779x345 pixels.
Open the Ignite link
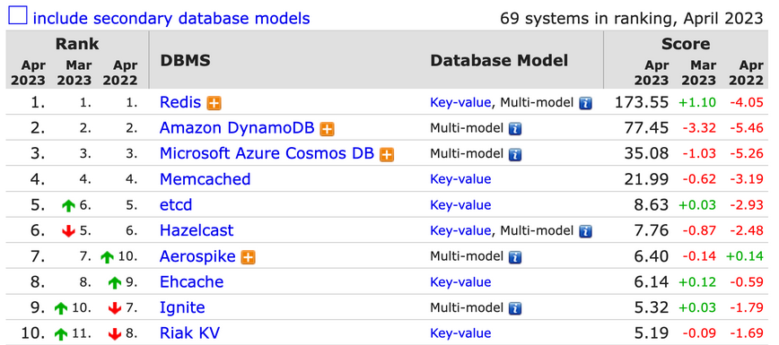click(182, 307)
